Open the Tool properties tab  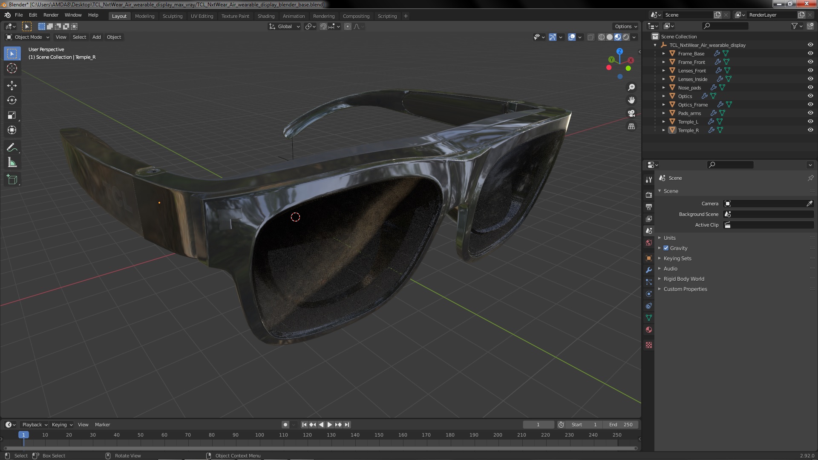coord(649,180)
